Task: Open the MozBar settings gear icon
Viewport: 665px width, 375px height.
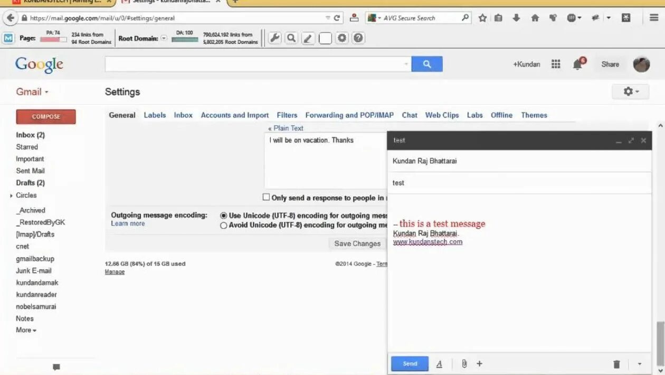Action: [342, 38]
